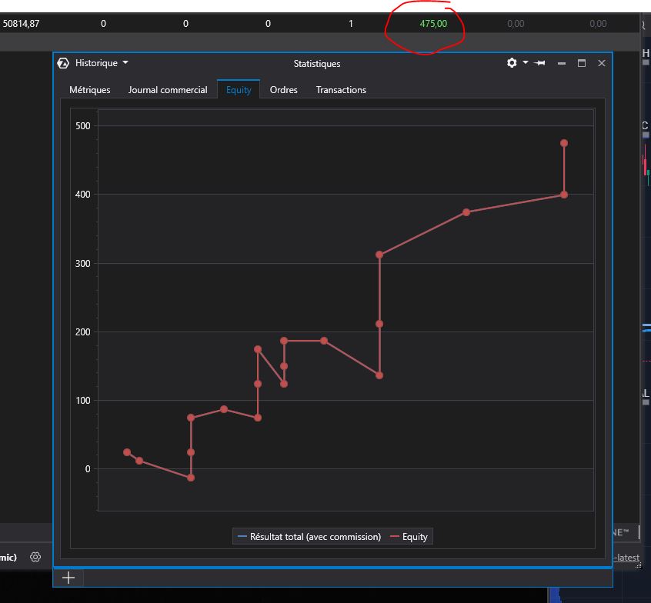Click the 50814,87 balance value
This screenshot has height=603, width=651.
[22, 24]
